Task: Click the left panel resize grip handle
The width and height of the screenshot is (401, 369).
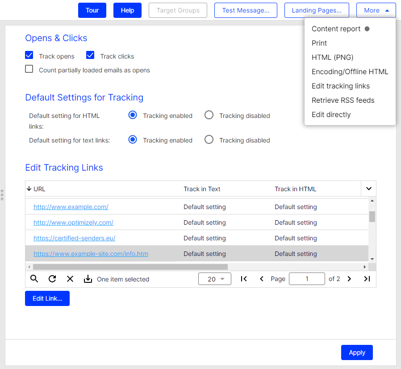Action: [x=2, y=195]
